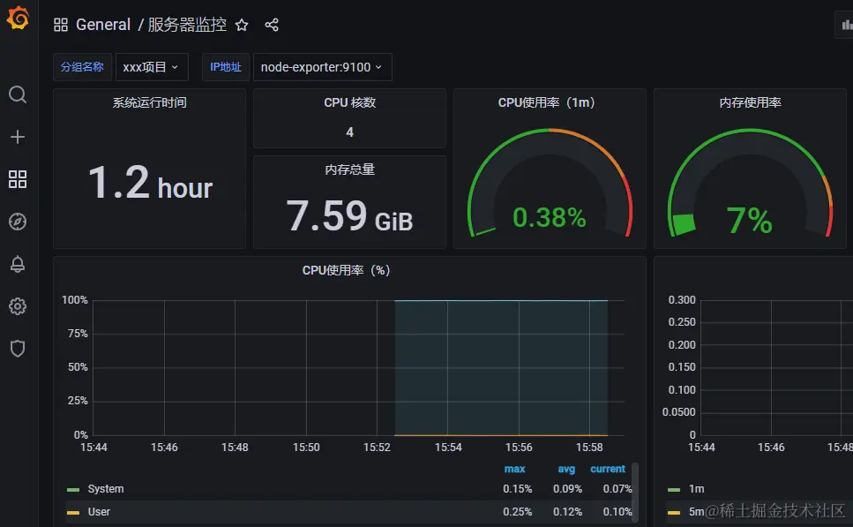Click the System max value 0.15%
Viewport: 853px width, 527px height.
517,489
